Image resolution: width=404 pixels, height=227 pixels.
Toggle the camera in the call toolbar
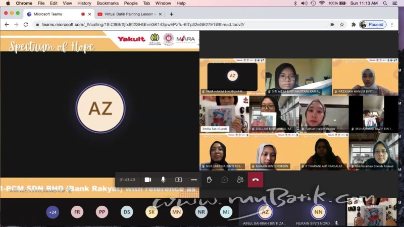click(x=148, y=180)
